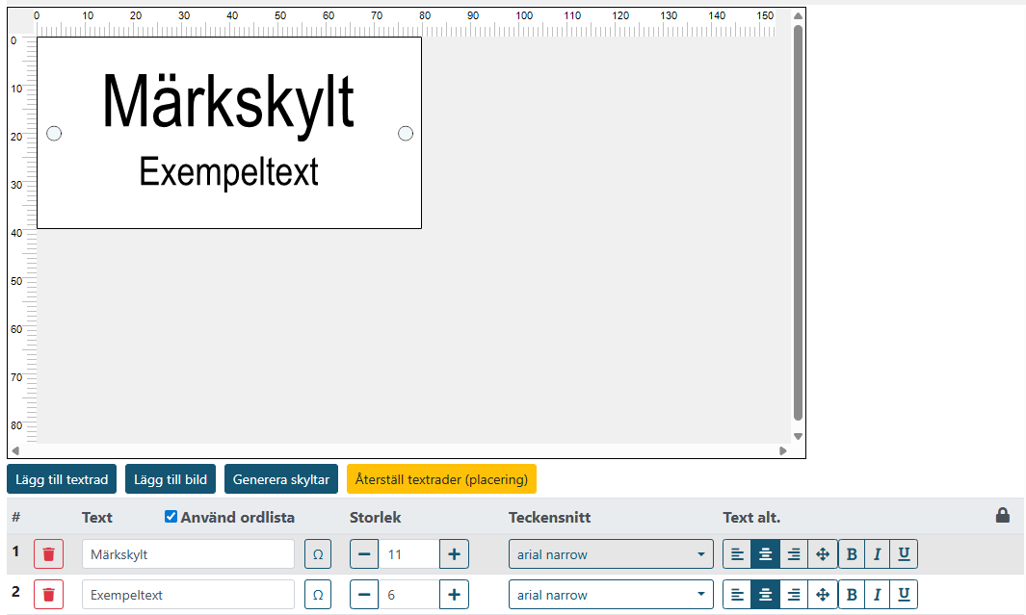Align Exempeltext to the right

click(793, 594)
